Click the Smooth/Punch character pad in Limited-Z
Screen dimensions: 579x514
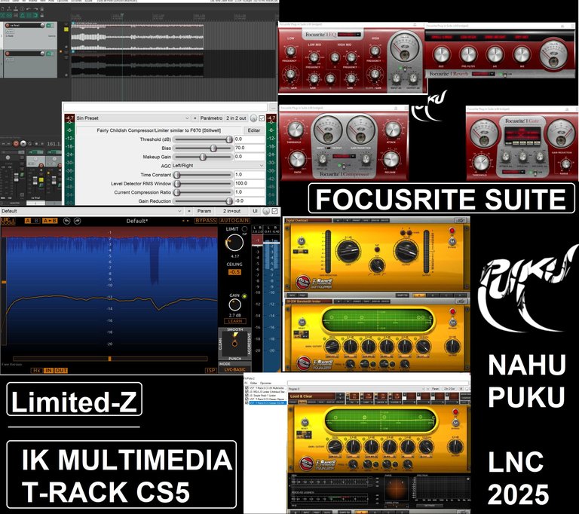pos(234,344)
